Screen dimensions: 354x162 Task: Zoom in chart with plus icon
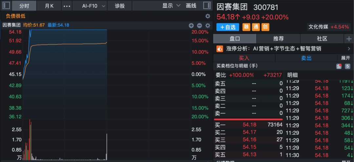coord(191,26)
